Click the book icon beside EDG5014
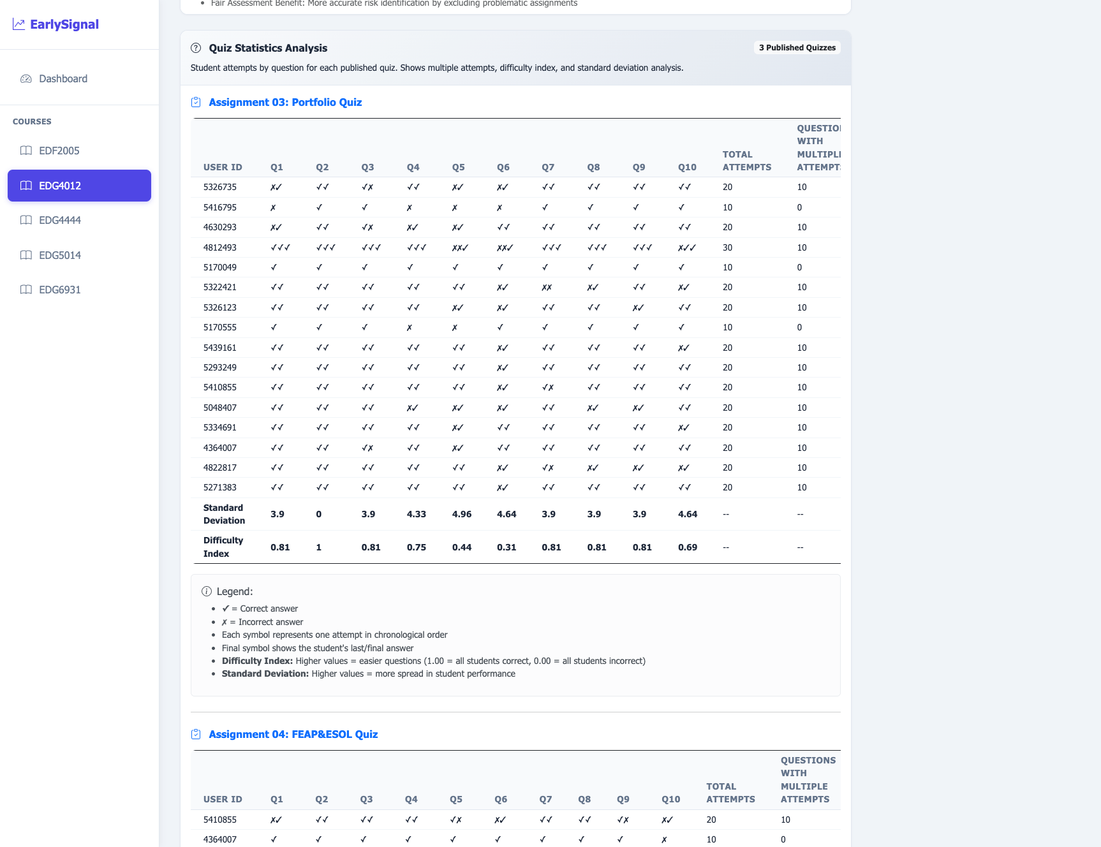 [x=26, y=255]
